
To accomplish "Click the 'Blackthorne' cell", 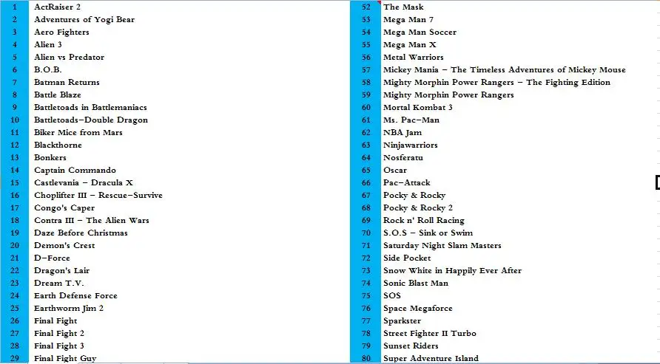I will click(58, 145).
